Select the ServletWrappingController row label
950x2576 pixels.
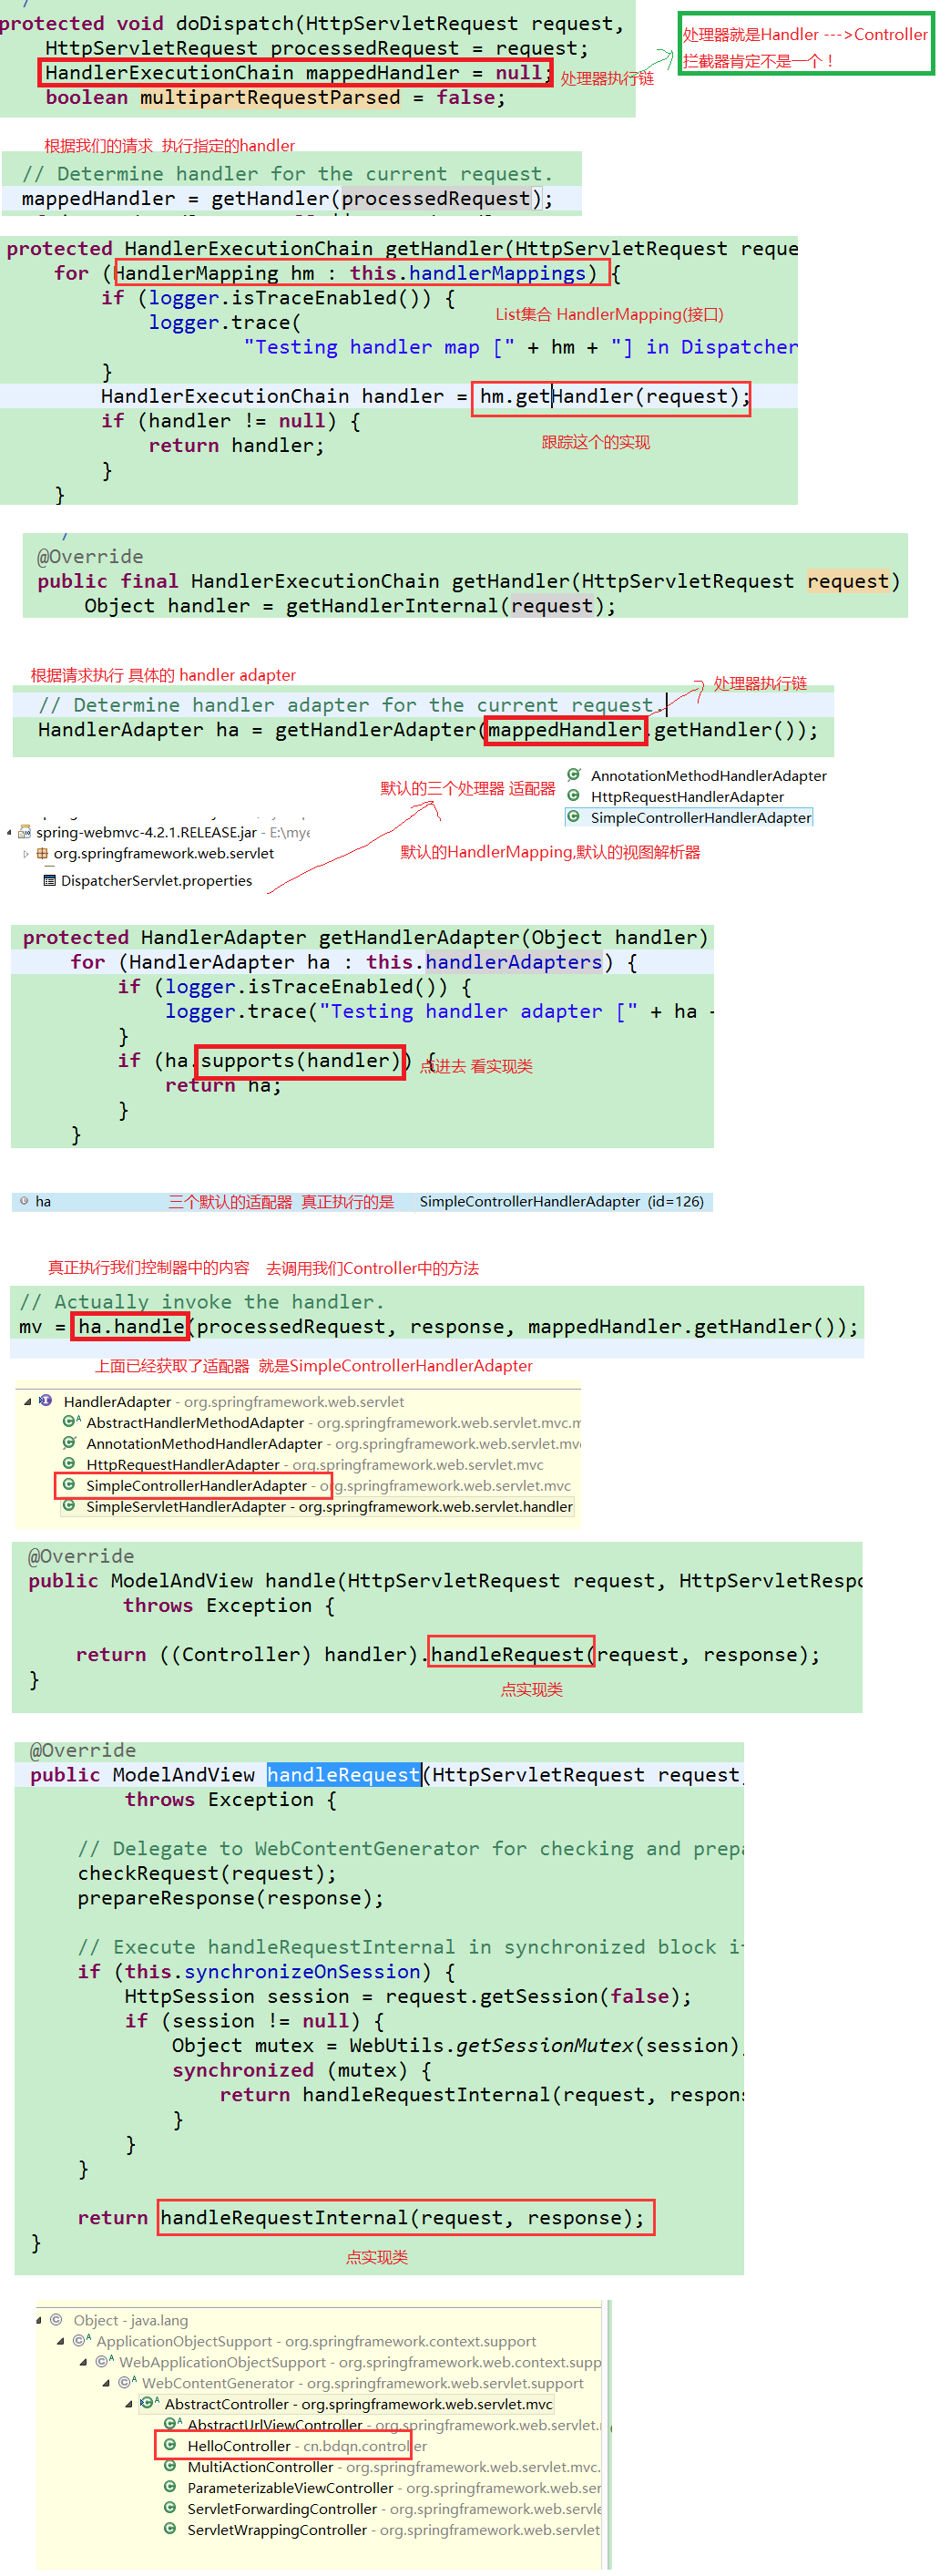coord(277,2530)
